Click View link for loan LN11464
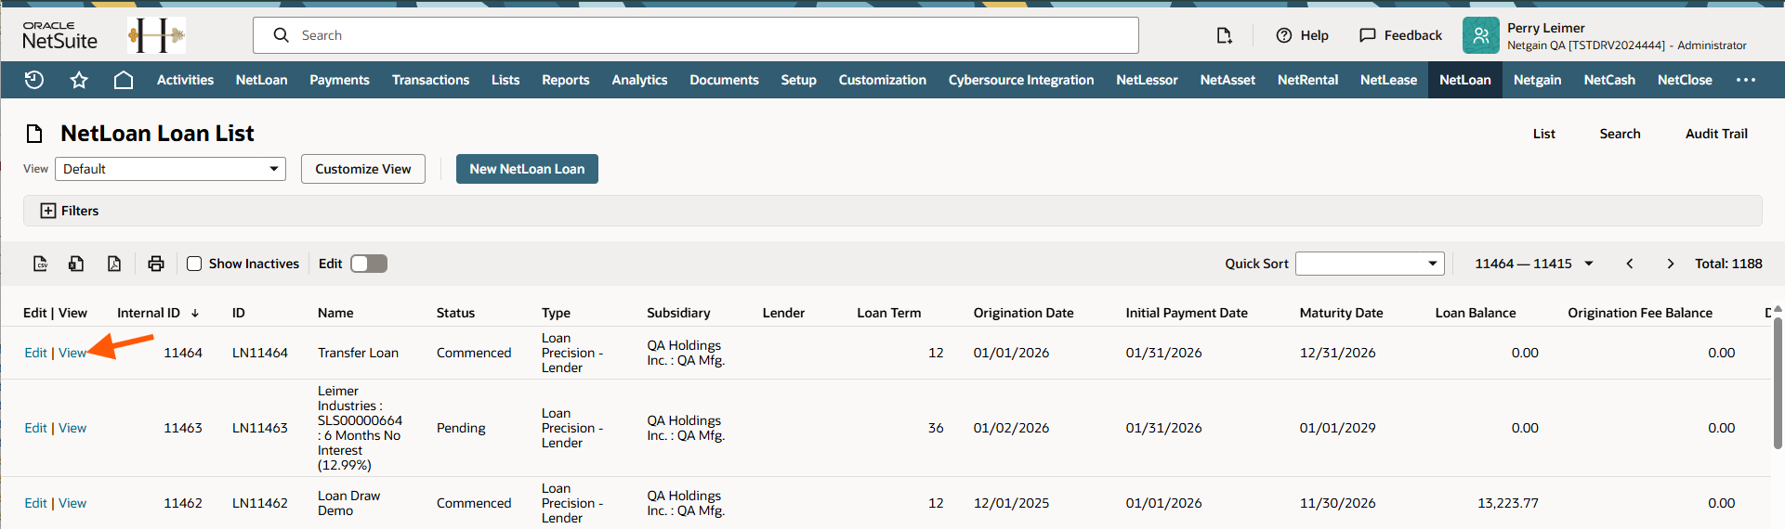Image resolution: width=1785 pixels, height=529 pixels. (72, 353)
